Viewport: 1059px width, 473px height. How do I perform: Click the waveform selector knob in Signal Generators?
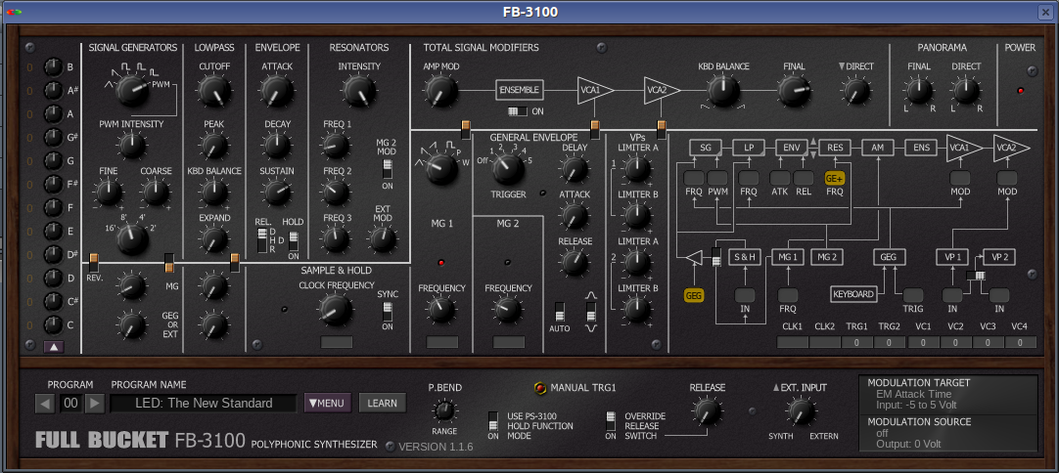click(132, 91)
